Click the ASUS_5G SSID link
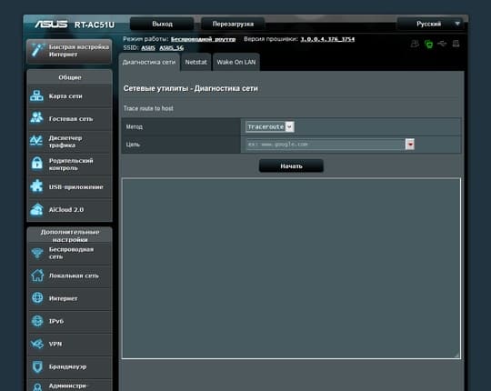Screen dimensions: 491x391 click(x=172, y=48)
